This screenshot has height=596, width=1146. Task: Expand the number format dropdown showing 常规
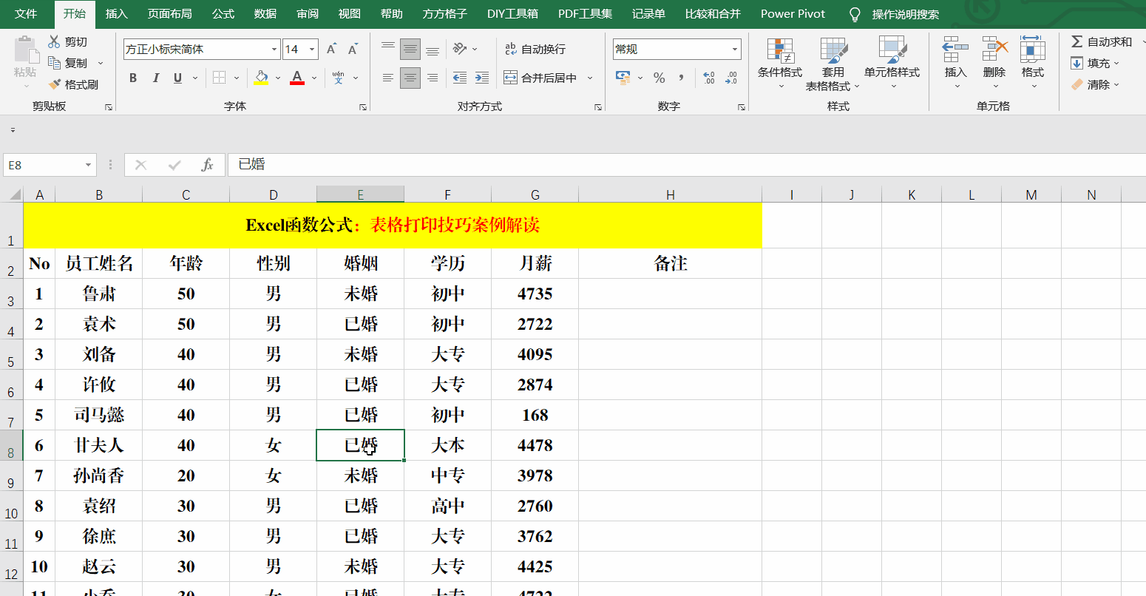[735, 50]
